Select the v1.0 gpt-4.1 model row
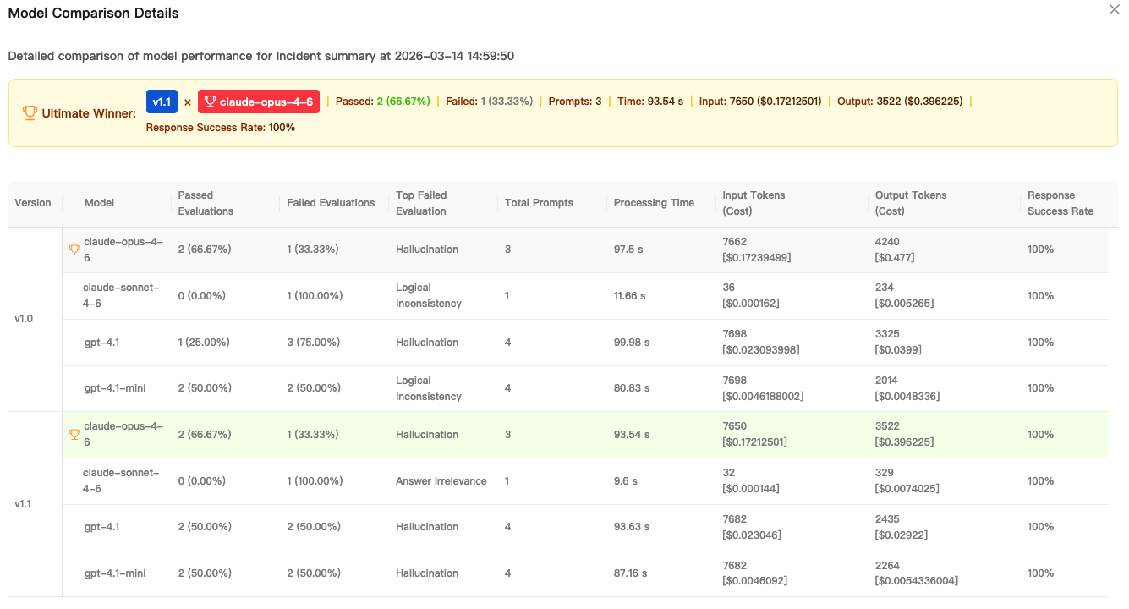 tap(101, 343)
